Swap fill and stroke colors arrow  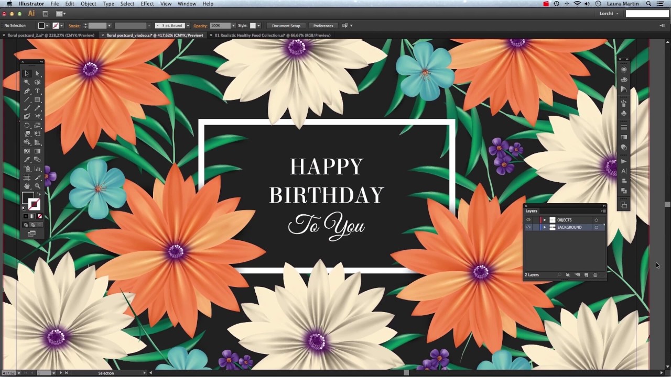39,193
